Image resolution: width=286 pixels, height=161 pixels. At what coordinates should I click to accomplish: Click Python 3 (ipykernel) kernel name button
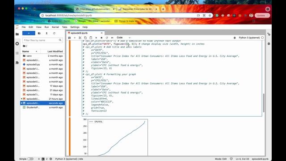point(249,38)
